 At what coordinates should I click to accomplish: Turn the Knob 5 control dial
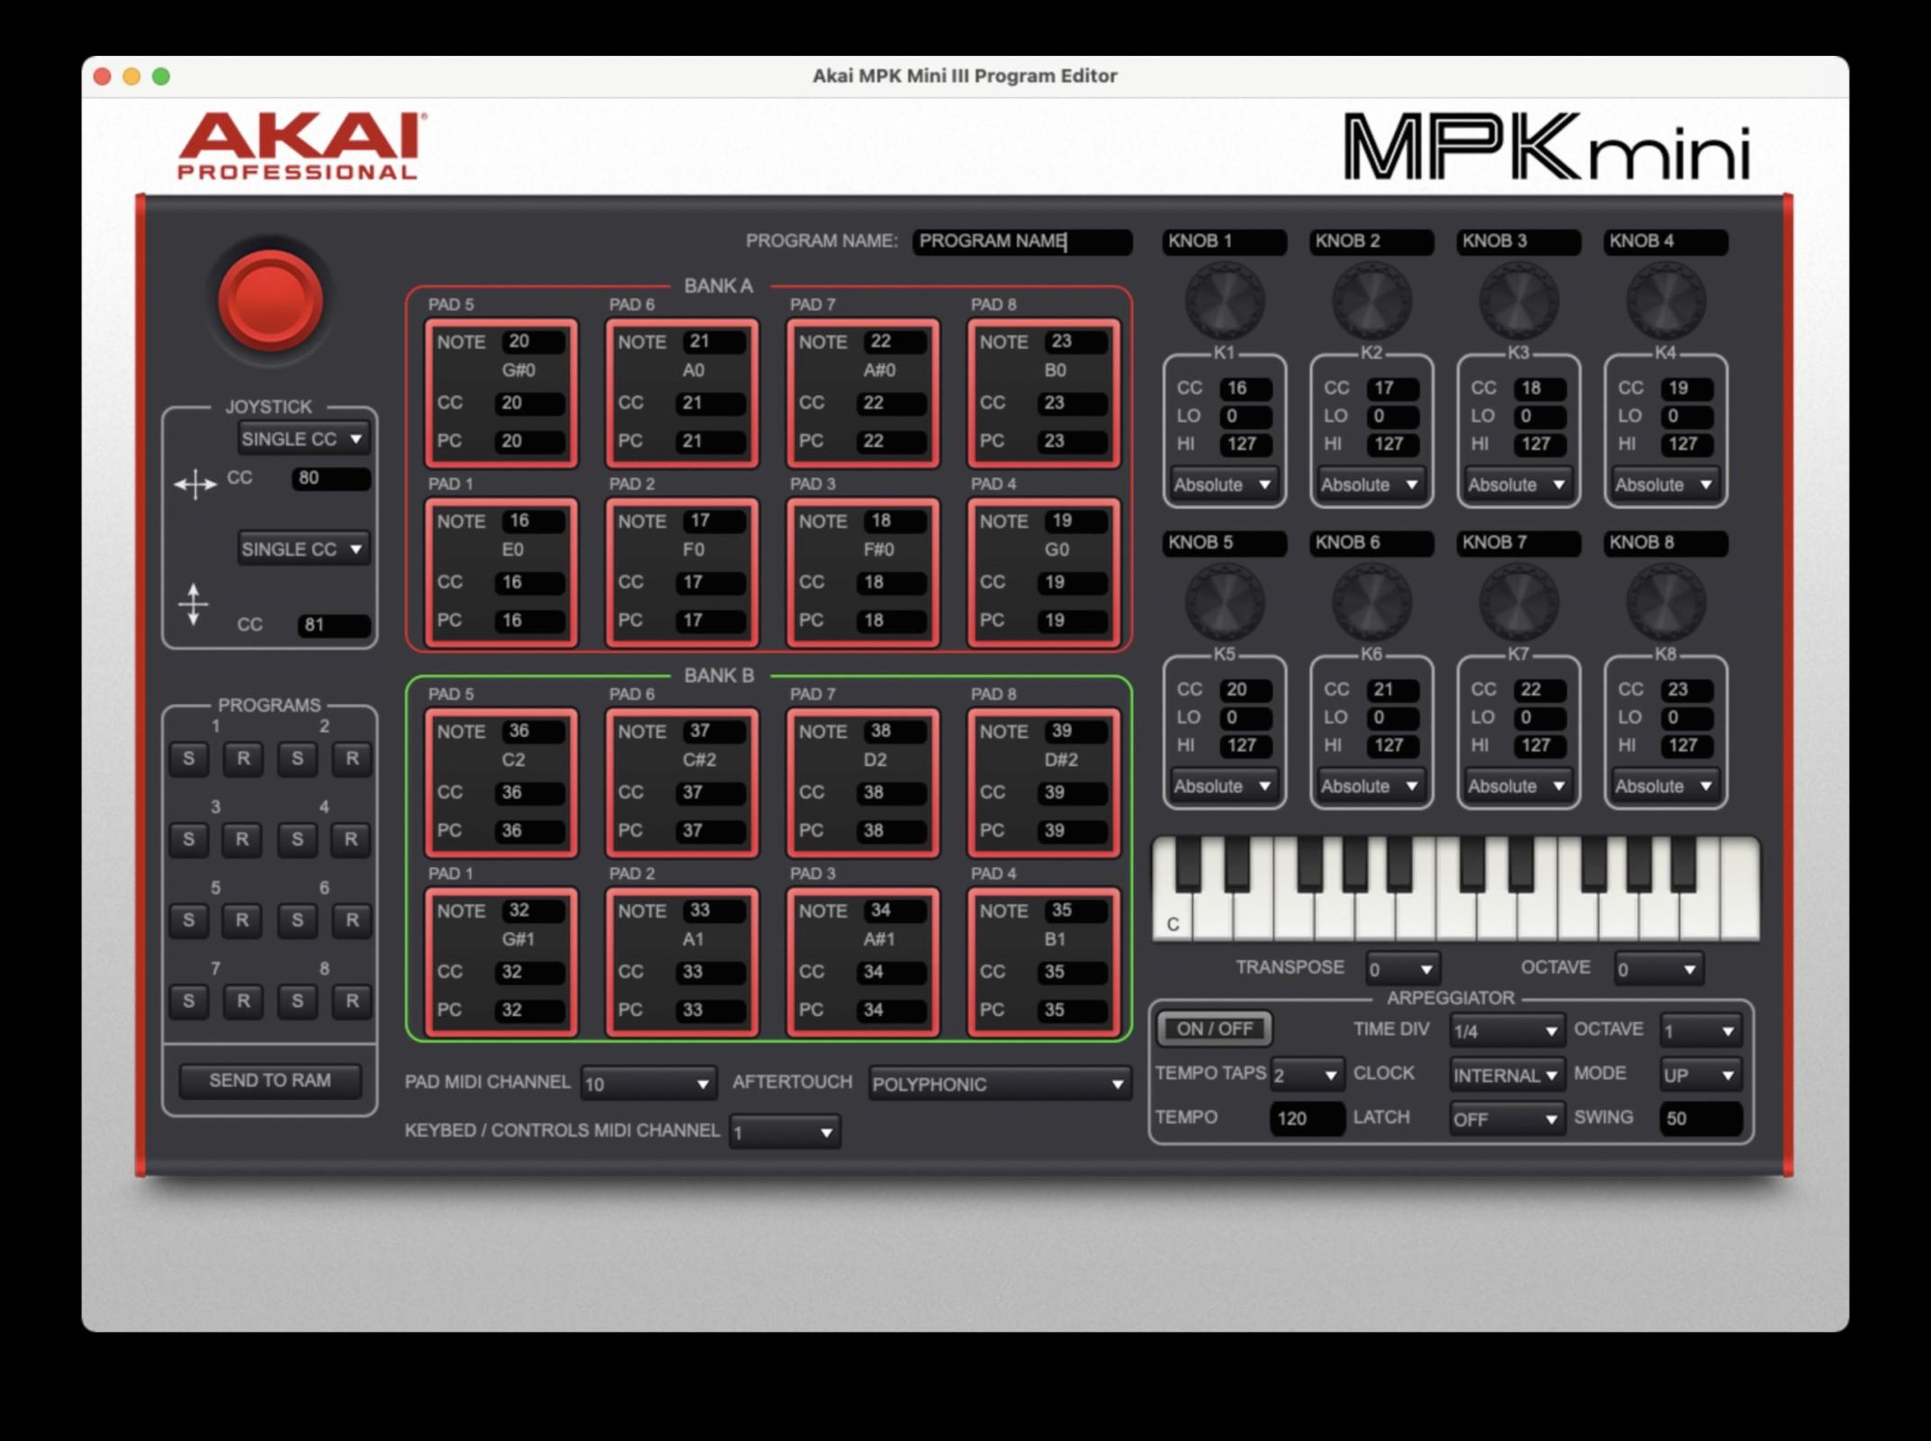click(1223, 602)
